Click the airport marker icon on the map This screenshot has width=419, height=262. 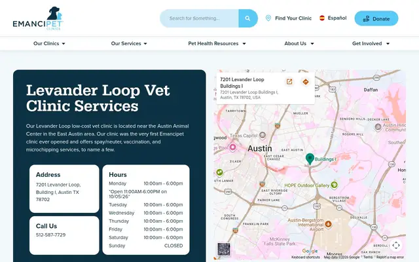[x=329, y=224]
